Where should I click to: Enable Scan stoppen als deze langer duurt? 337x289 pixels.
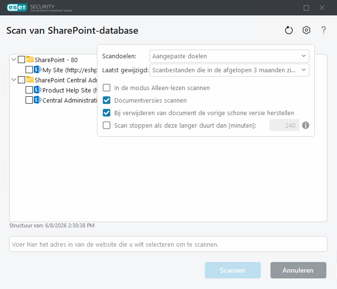(x=107, y=125)
